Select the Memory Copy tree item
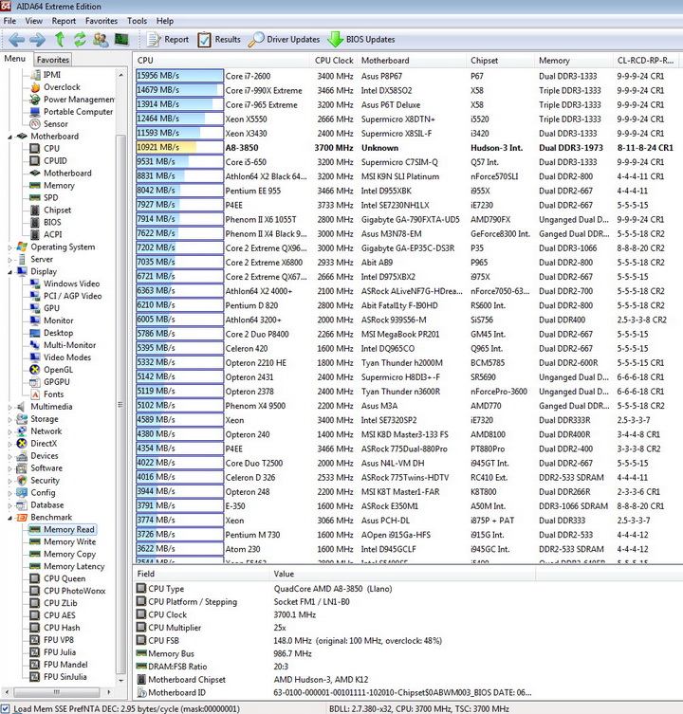This screenshot has width=683, height=714. click(x=69, y=554)
